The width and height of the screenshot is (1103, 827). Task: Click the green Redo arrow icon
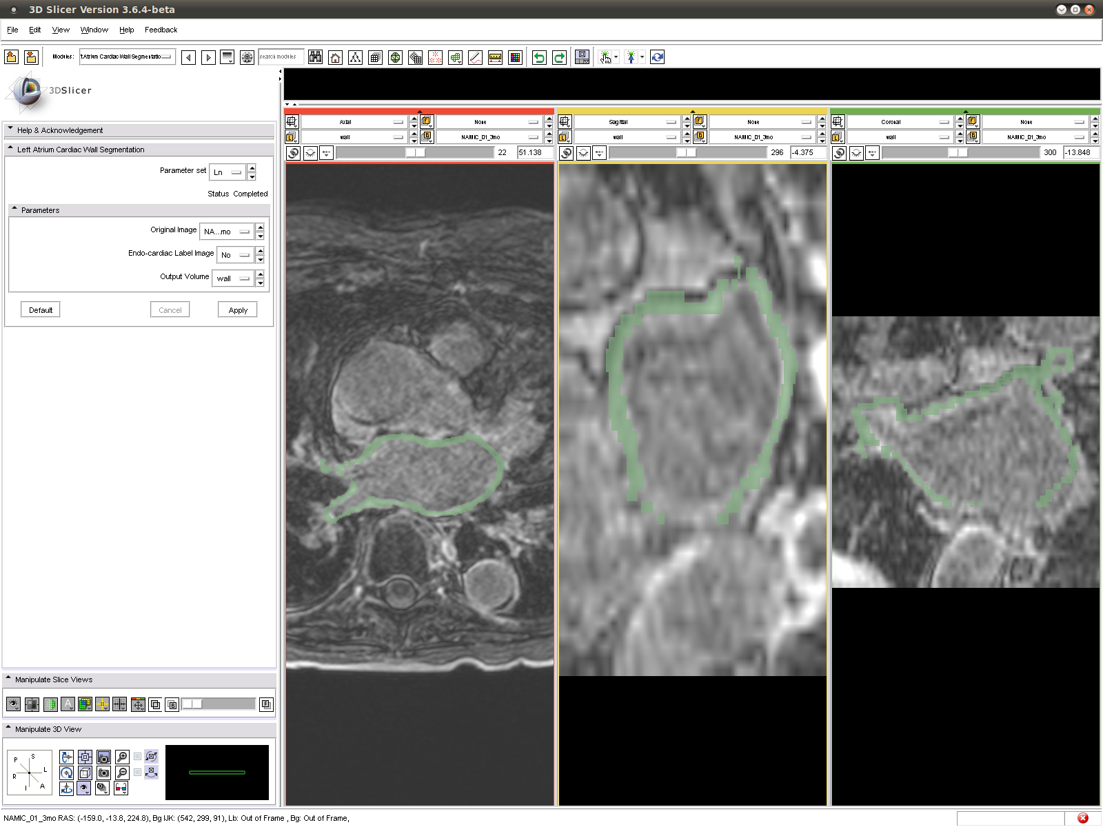[559, 58]
